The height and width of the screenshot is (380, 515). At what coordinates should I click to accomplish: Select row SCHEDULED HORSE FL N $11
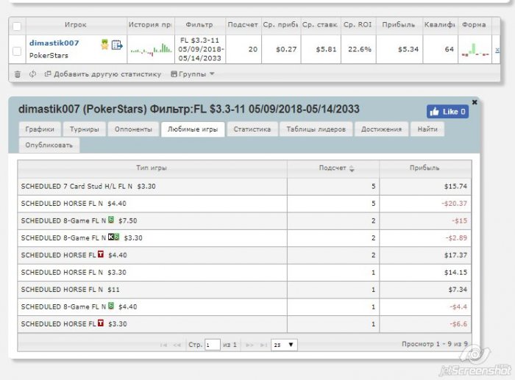click(x=244, y=290)
